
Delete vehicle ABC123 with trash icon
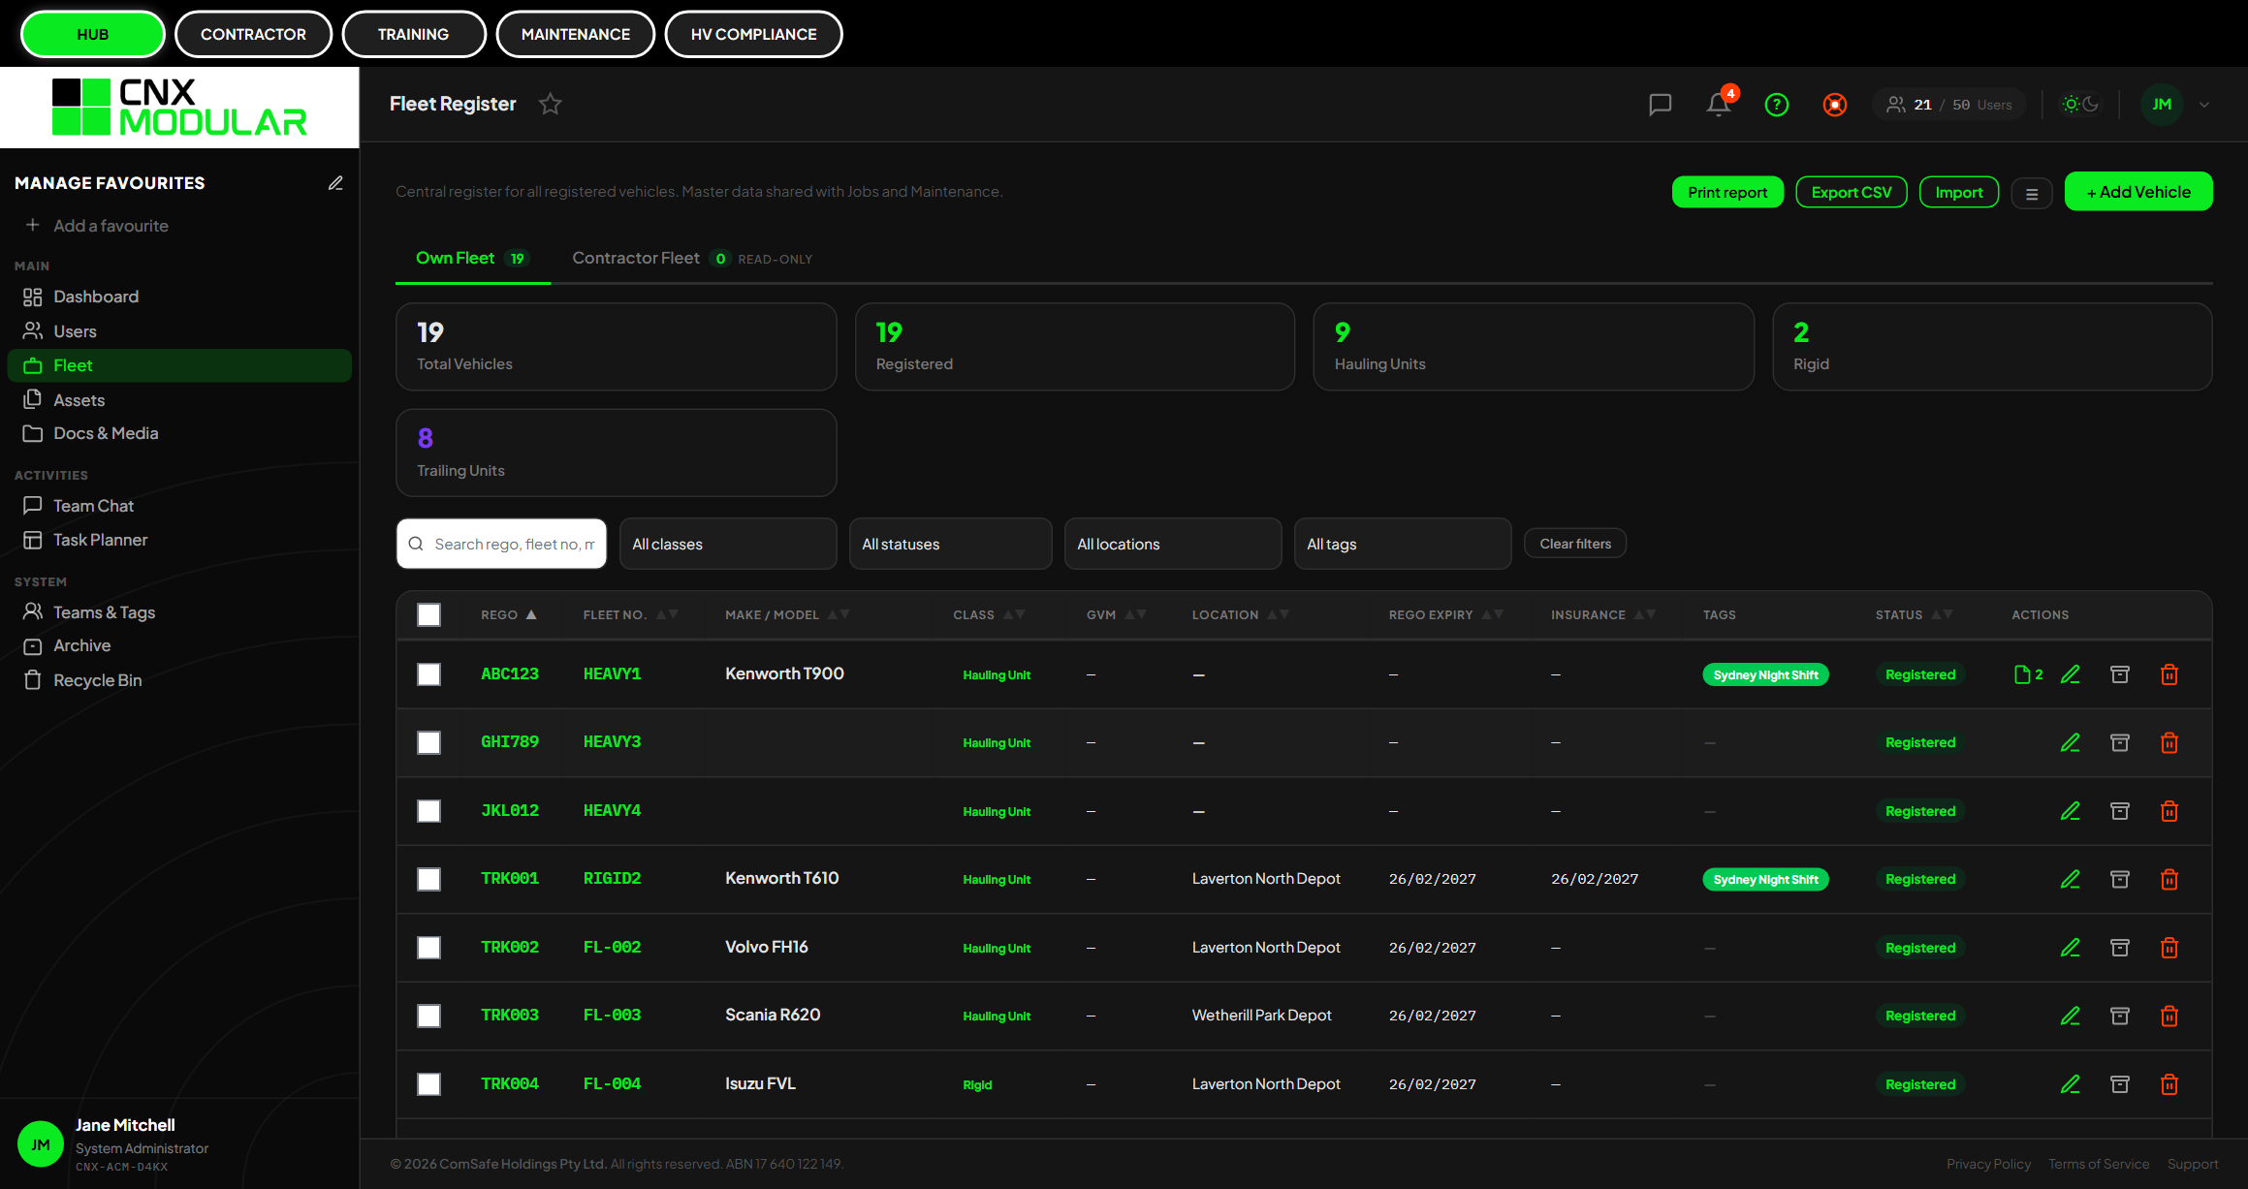[x=2169, y=674]
